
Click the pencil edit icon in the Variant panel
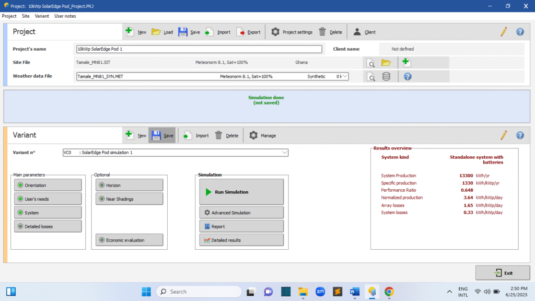504,135
